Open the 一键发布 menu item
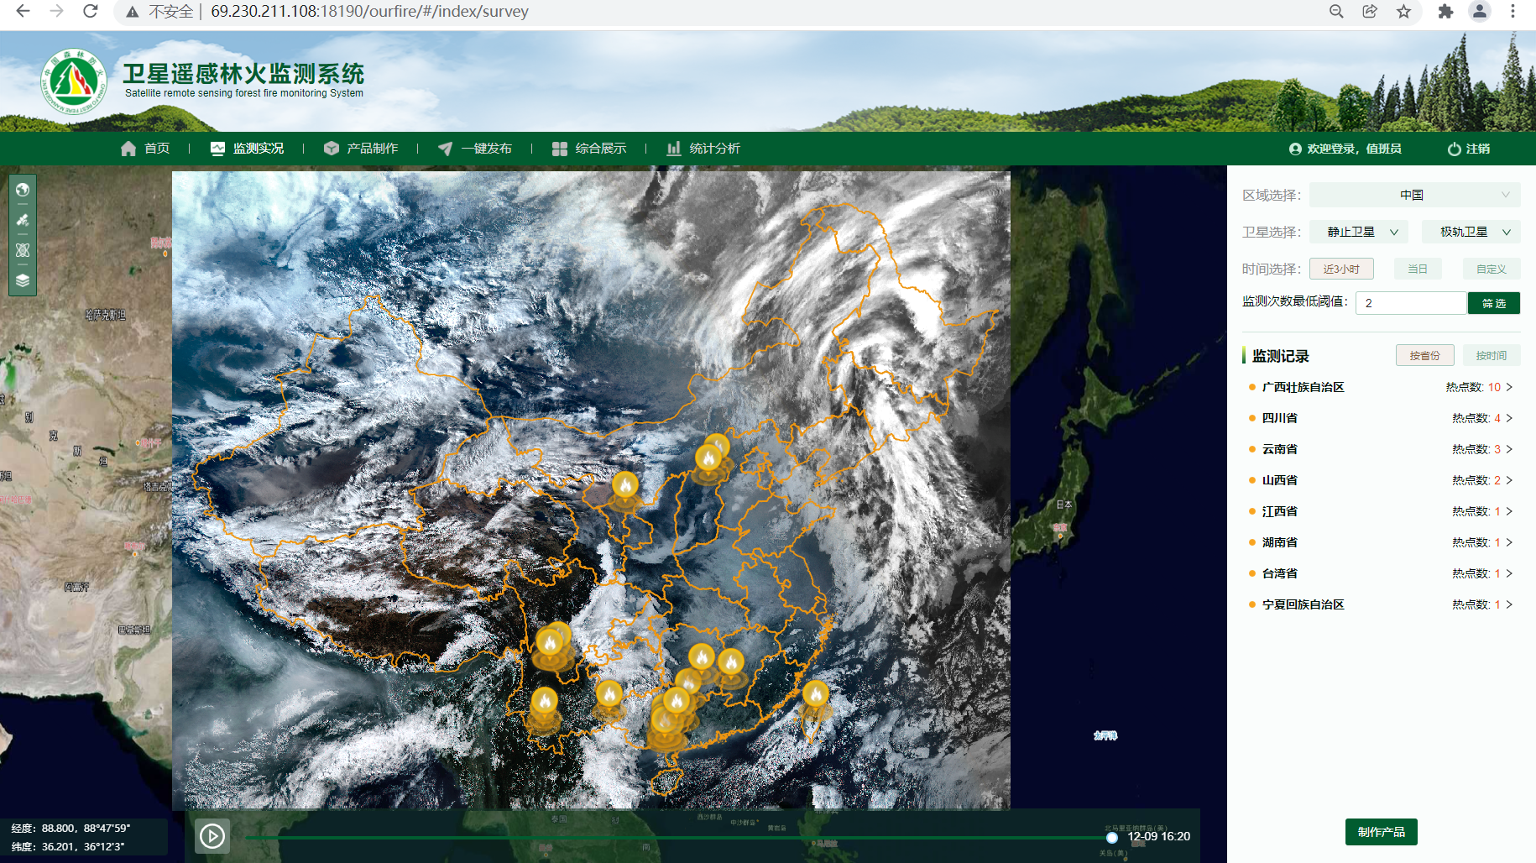 coord(475,149)
